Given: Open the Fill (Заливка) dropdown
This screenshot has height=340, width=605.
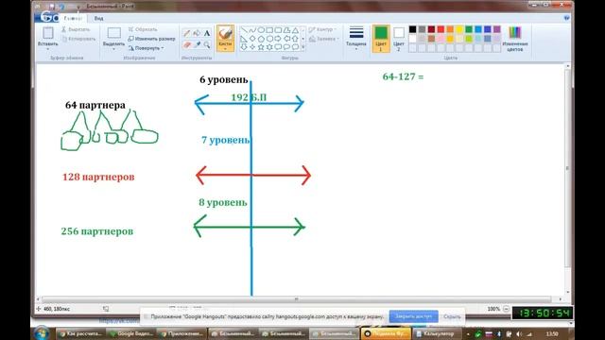Looking at the screenshot, I should pyautogui.click(x=324, y=39).
